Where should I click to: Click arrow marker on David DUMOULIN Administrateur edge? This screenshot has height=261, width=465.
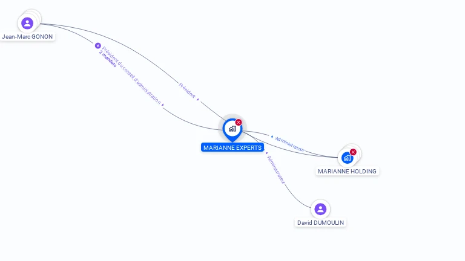click(266, 153)
